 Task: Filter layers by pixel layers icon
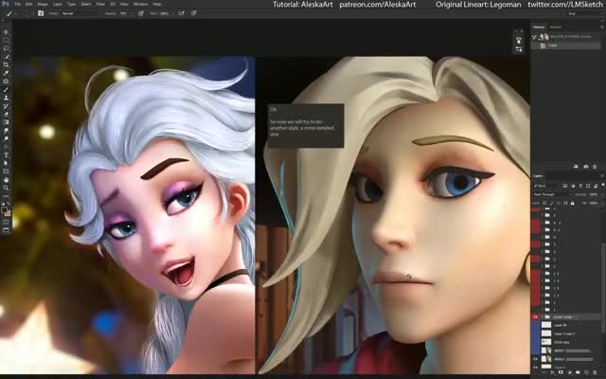coord(565,186)
